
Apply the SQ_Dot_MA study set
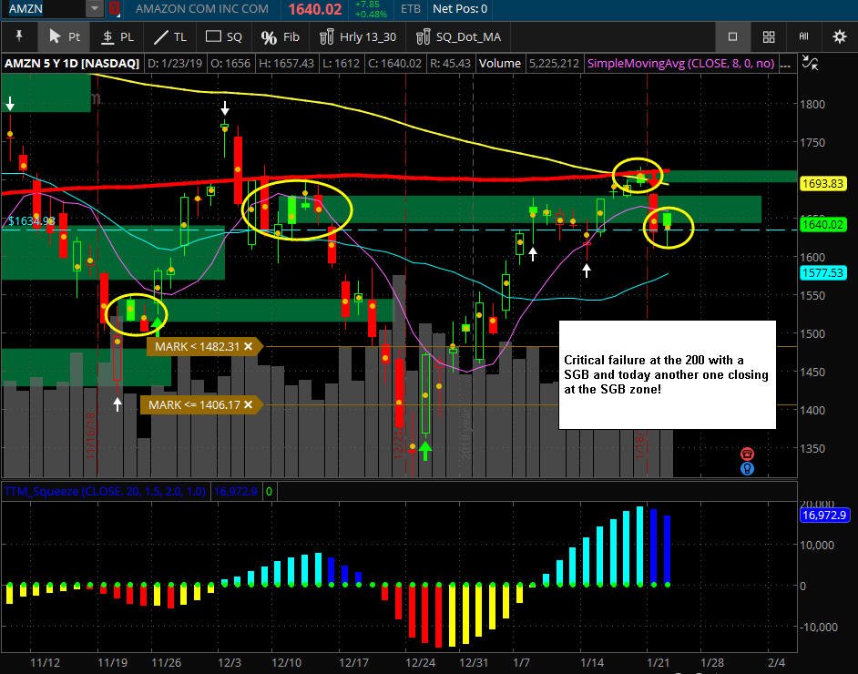tap(458, 36)
